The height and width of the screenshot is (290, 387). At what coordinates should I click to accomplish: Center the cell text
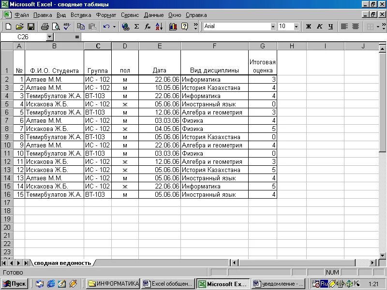pyautogui.click(x=356, y=27)
